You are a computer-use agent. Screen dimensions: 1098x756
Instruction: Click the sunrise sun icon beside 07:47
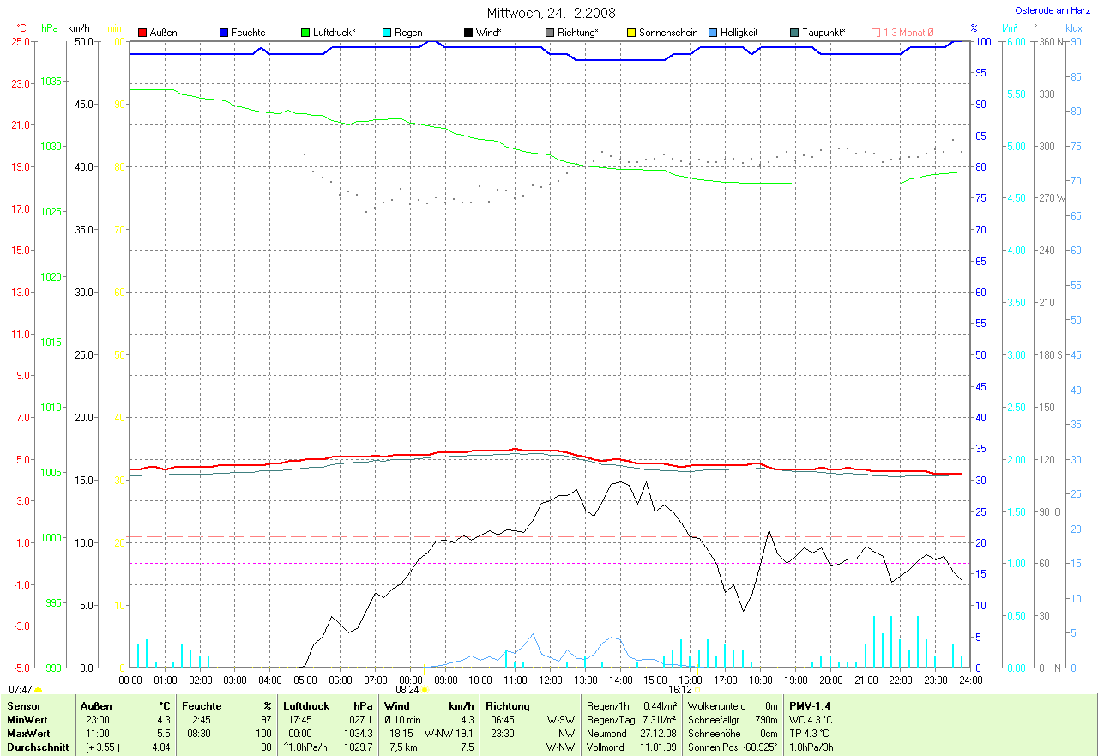[x=39, y=690]
